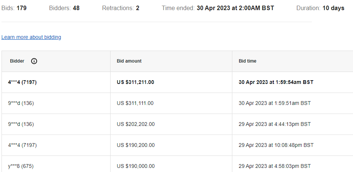Click the Duration: 10 days text
353x172 pixels.
[x=320, y=8]
